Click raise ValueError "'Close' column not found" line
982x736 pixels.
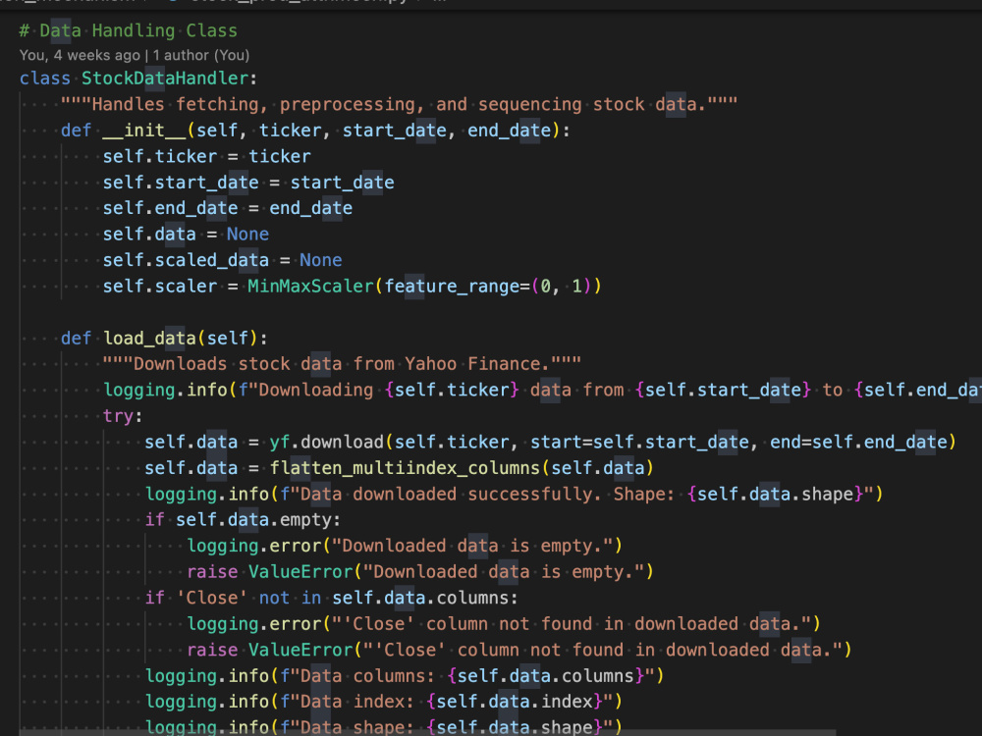(519, 650)
